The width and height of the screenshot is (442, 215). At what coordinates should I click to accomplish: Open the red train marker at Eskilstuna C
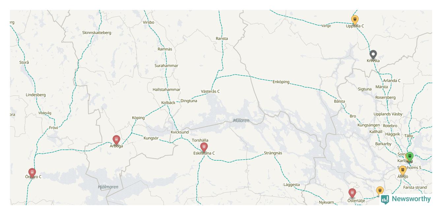click(x=204, y=147)
